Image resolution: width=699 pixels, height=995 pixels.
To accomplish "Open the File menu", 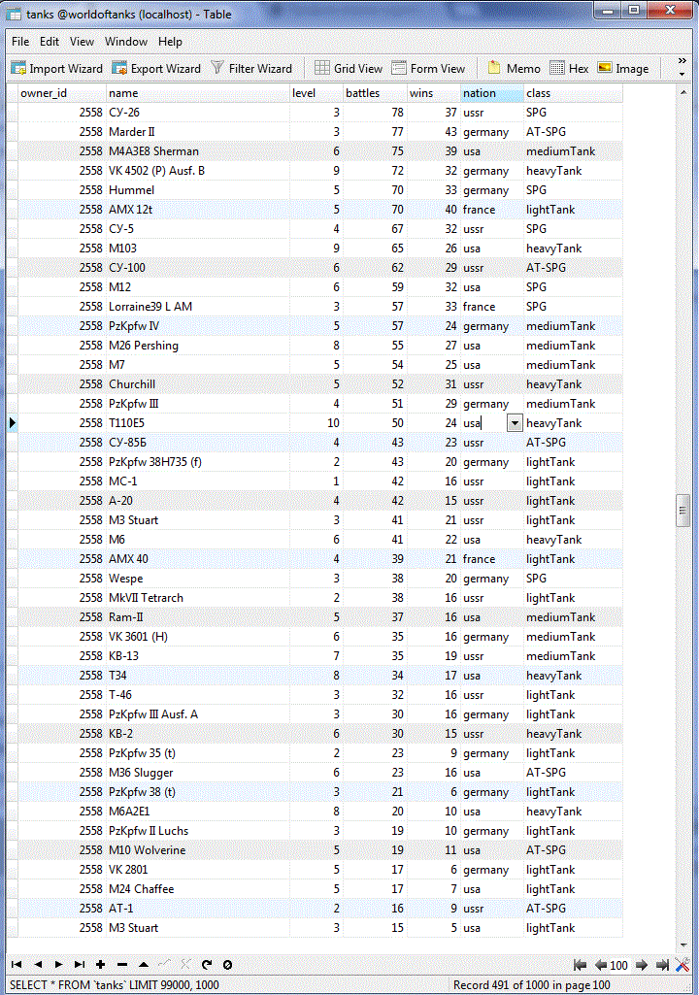I will tap(20, 41).
